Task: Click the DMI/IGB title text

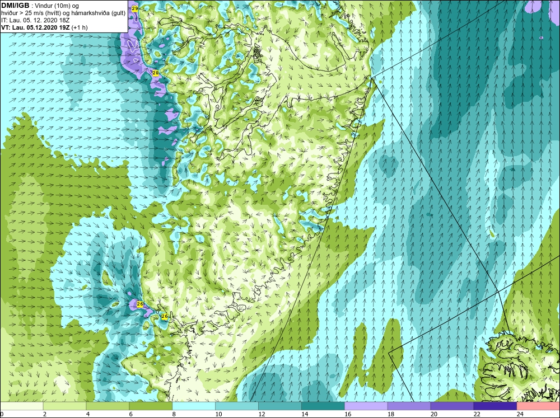Action: coord(15,6)
